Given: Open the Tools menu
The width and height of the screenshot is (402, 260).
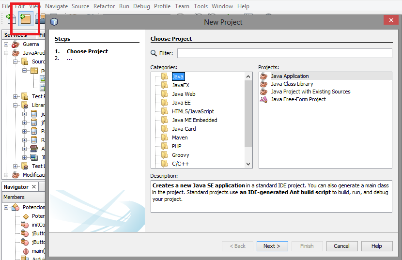Looking at the screenshot, I should (x=201, y=6).
